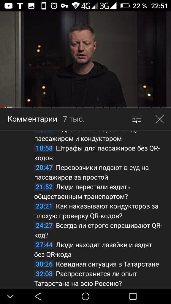
Task: Jump to timestamp 24:27
Action: point(44,226)
